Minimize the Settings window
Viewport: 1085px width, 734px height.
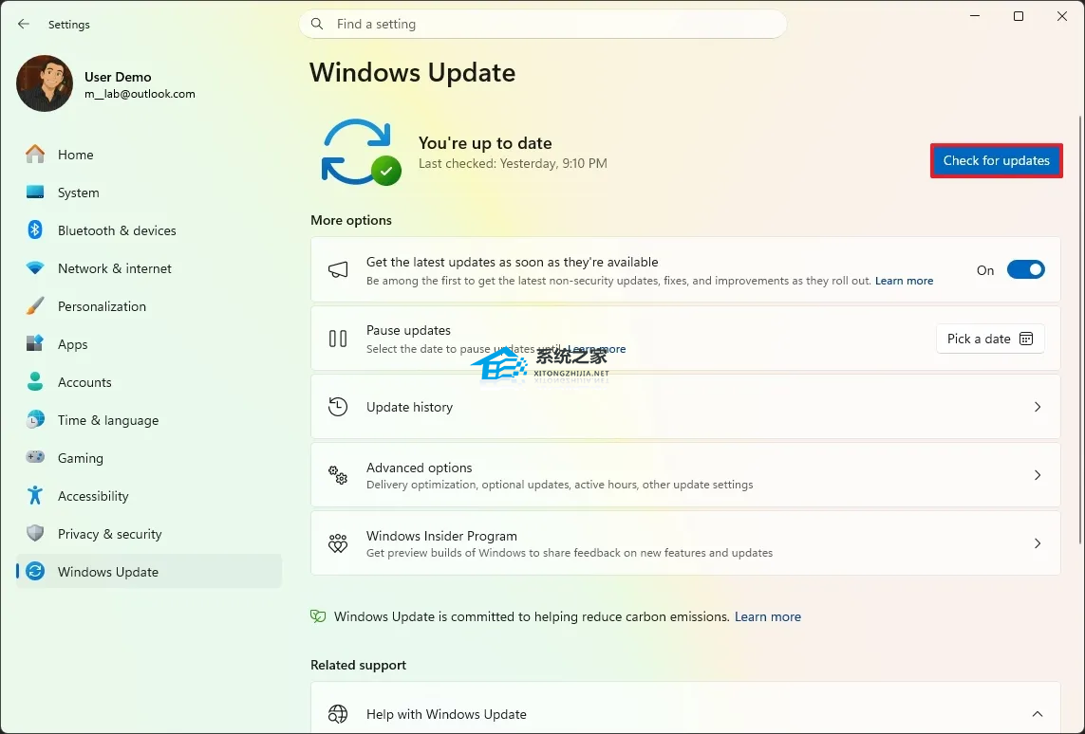coord(975,16)
